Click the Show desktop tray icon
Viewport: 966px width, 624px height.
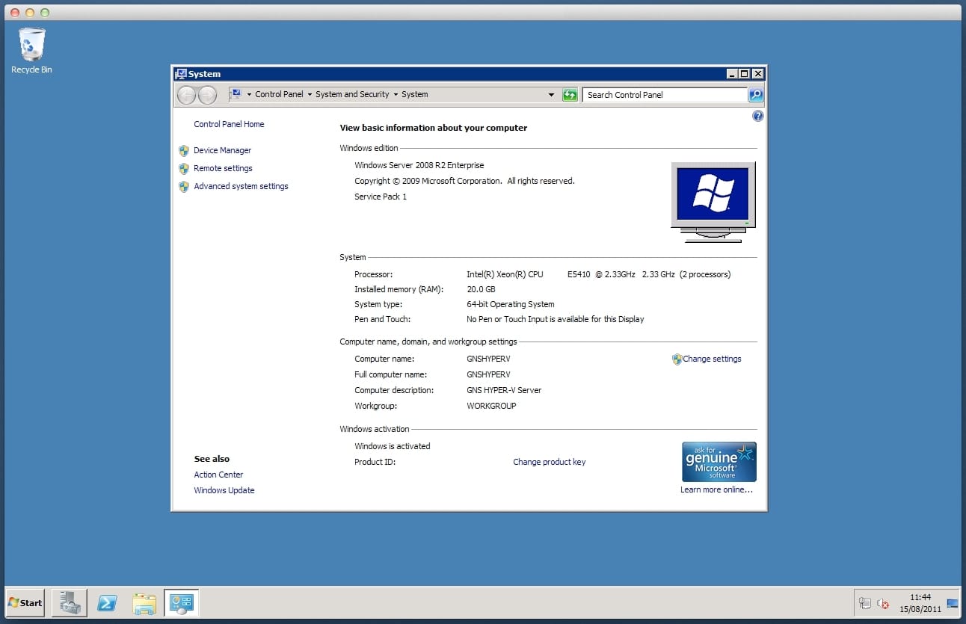(952, 603)
